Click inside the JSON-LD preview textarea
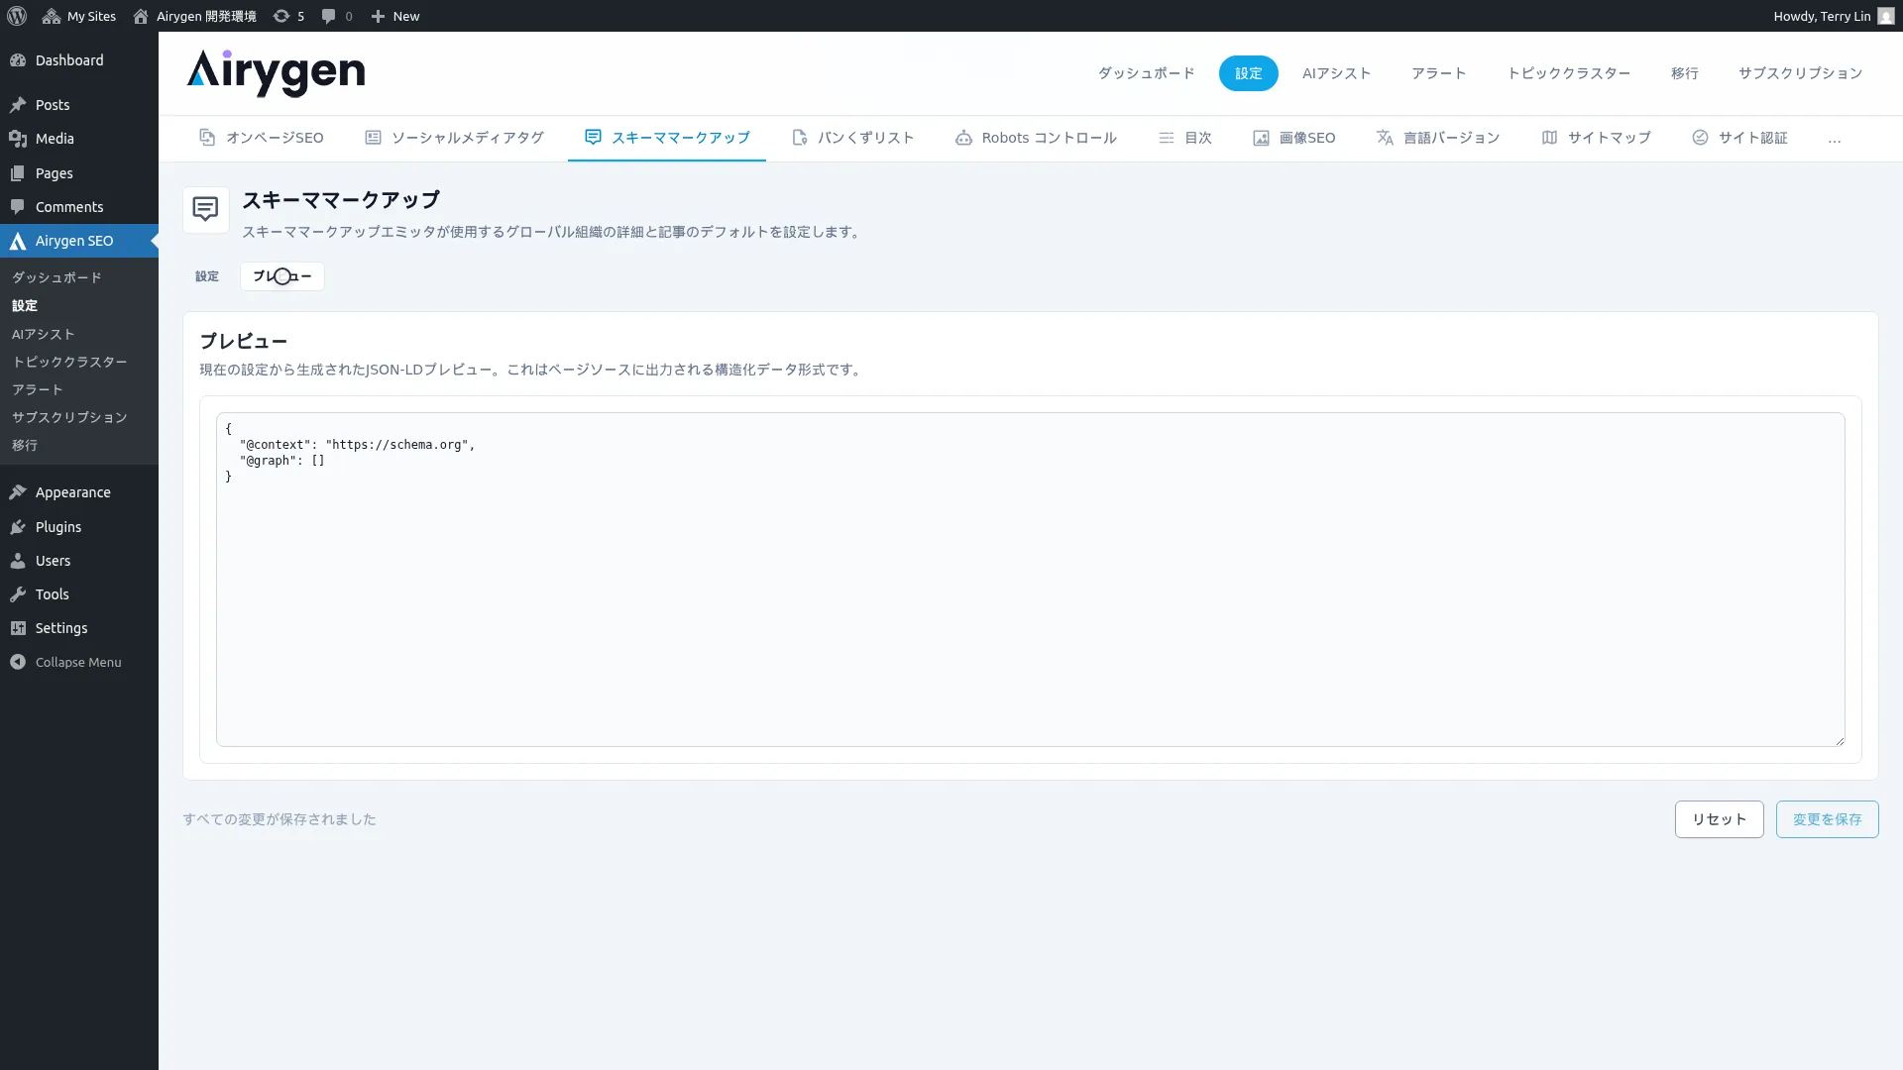Screen dimensions: 1903x1070 1031,580
